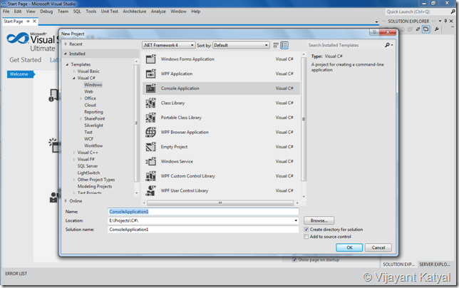Image resolution: width=459 pixels, height=288 pixels.
Task: Click the Solution Explorer sync arrows icon
Action: point(418,29)
